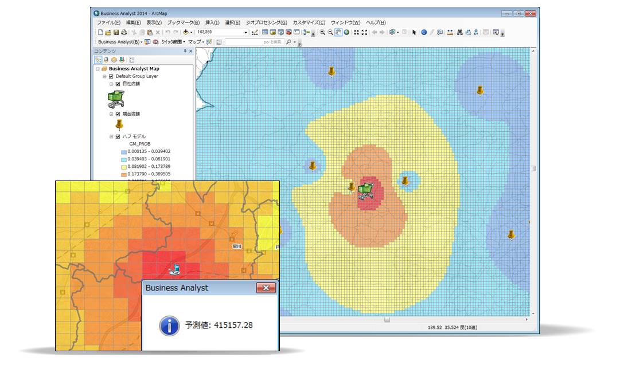Select the Measure ruler tool
Screen dimensions: 628x365
(450, 33)
